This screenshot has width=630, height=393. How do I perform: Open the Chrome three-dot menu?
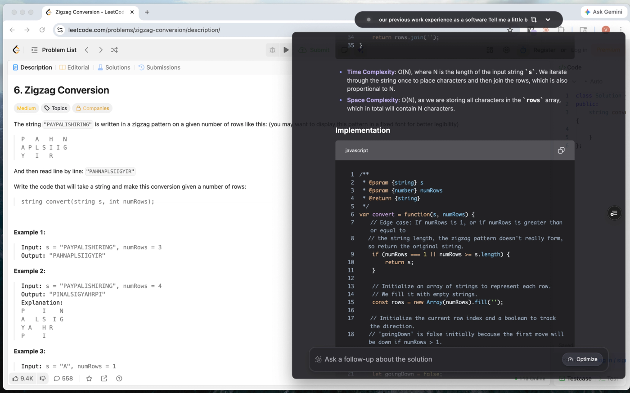coord(621,30)
